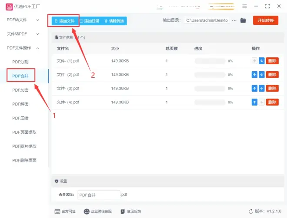Expand the PDF转文件 sidebar section
The height and width of the screenshot is (218, 287).
[x=23, y=20]
